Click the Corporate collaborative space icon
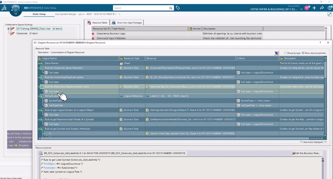 tap(12, 34)
